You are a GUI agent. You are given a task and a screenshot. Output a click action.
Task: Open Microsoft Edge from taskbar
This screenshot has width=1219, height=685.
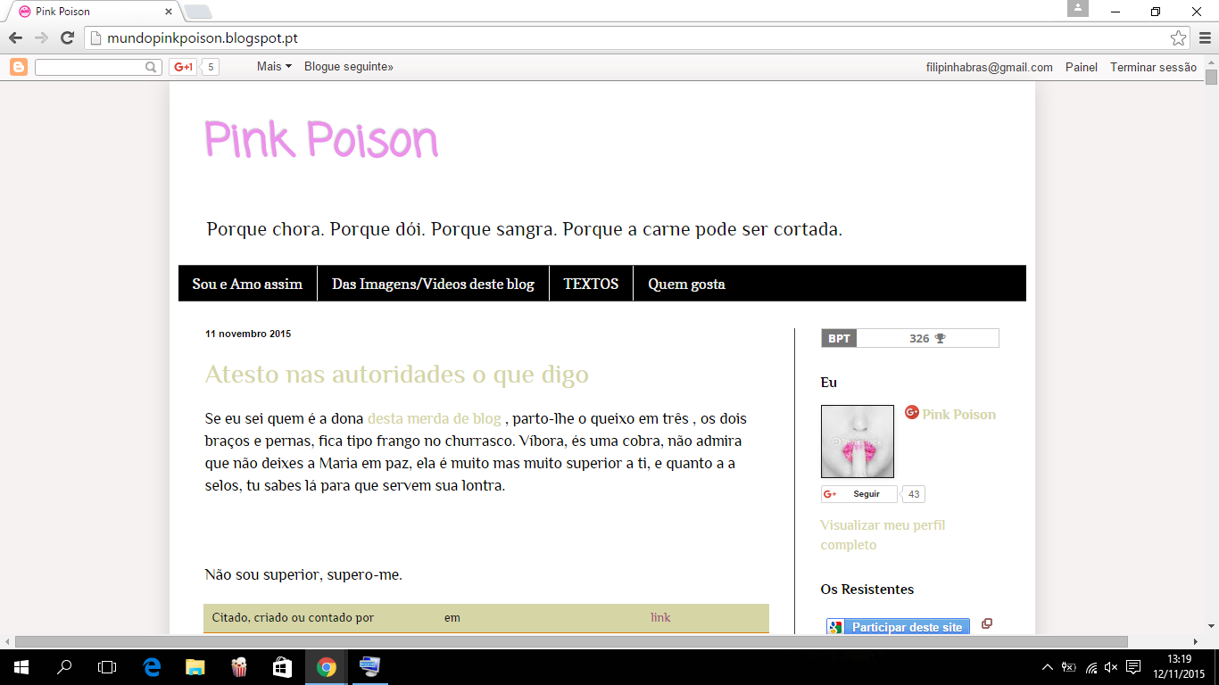click(152, 666)
